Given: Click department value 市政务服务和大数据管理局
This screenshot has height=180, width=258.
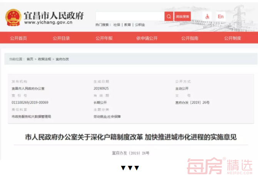Looking at the screenshot, I should pyautogui.click(x=31, y=116).
